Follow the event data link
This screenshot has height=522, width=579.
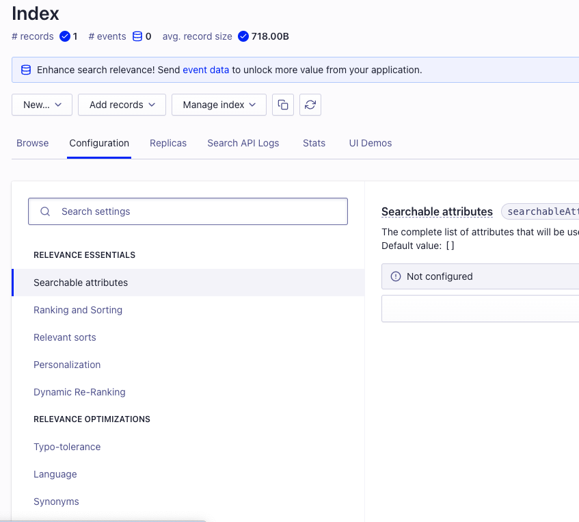click(x=206, y=70)
